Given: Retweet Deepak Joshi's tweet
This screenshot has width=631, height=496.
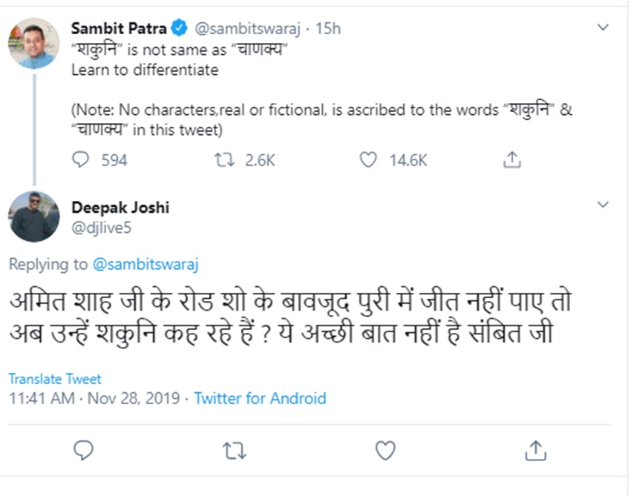Looking at the screenshot, I should pos(235,449).
